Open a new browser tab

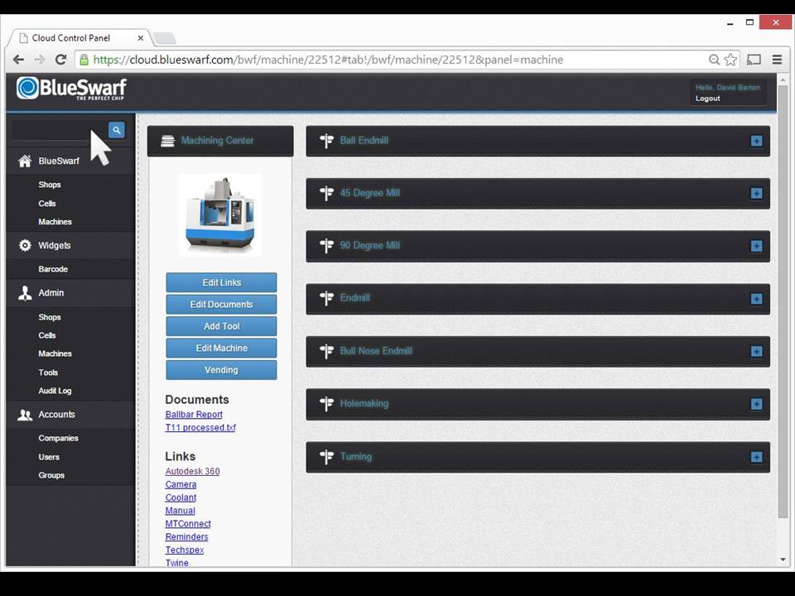(x=164, y=38)
